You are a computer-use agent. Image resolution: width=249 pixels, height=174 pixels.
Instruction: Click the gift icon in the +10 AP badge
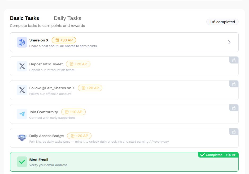(x=67, y=112)
